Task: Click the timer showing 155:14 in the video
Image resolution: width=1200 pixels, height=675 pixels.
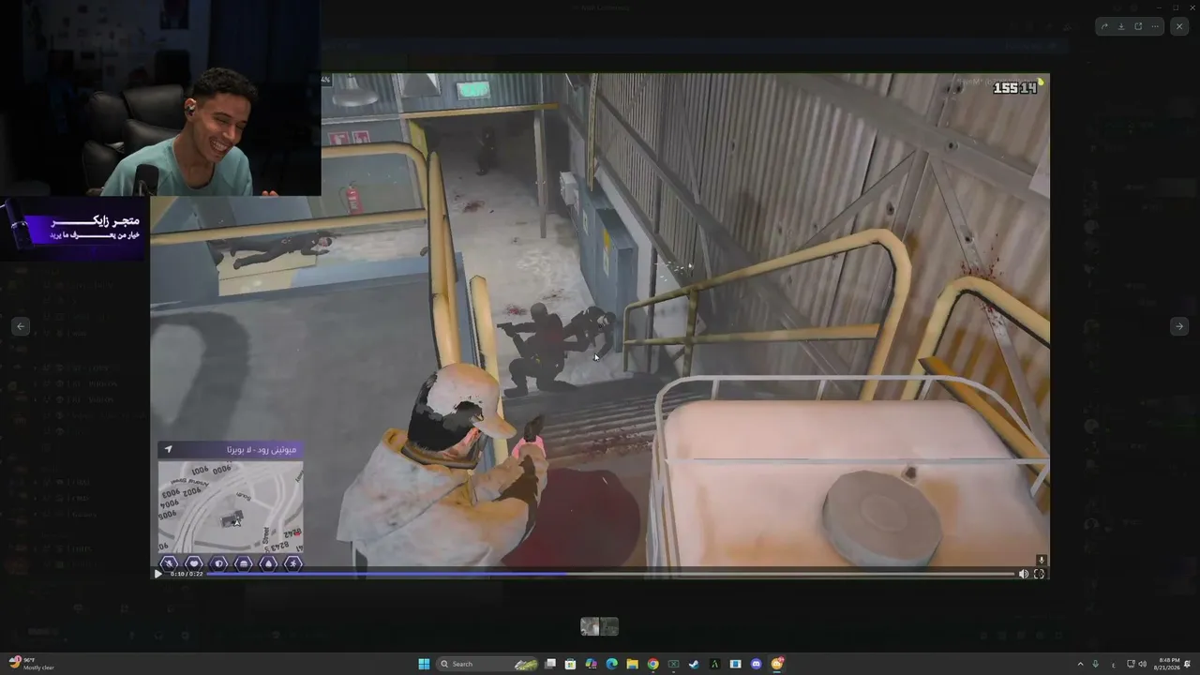Action: coord(1015,87)
